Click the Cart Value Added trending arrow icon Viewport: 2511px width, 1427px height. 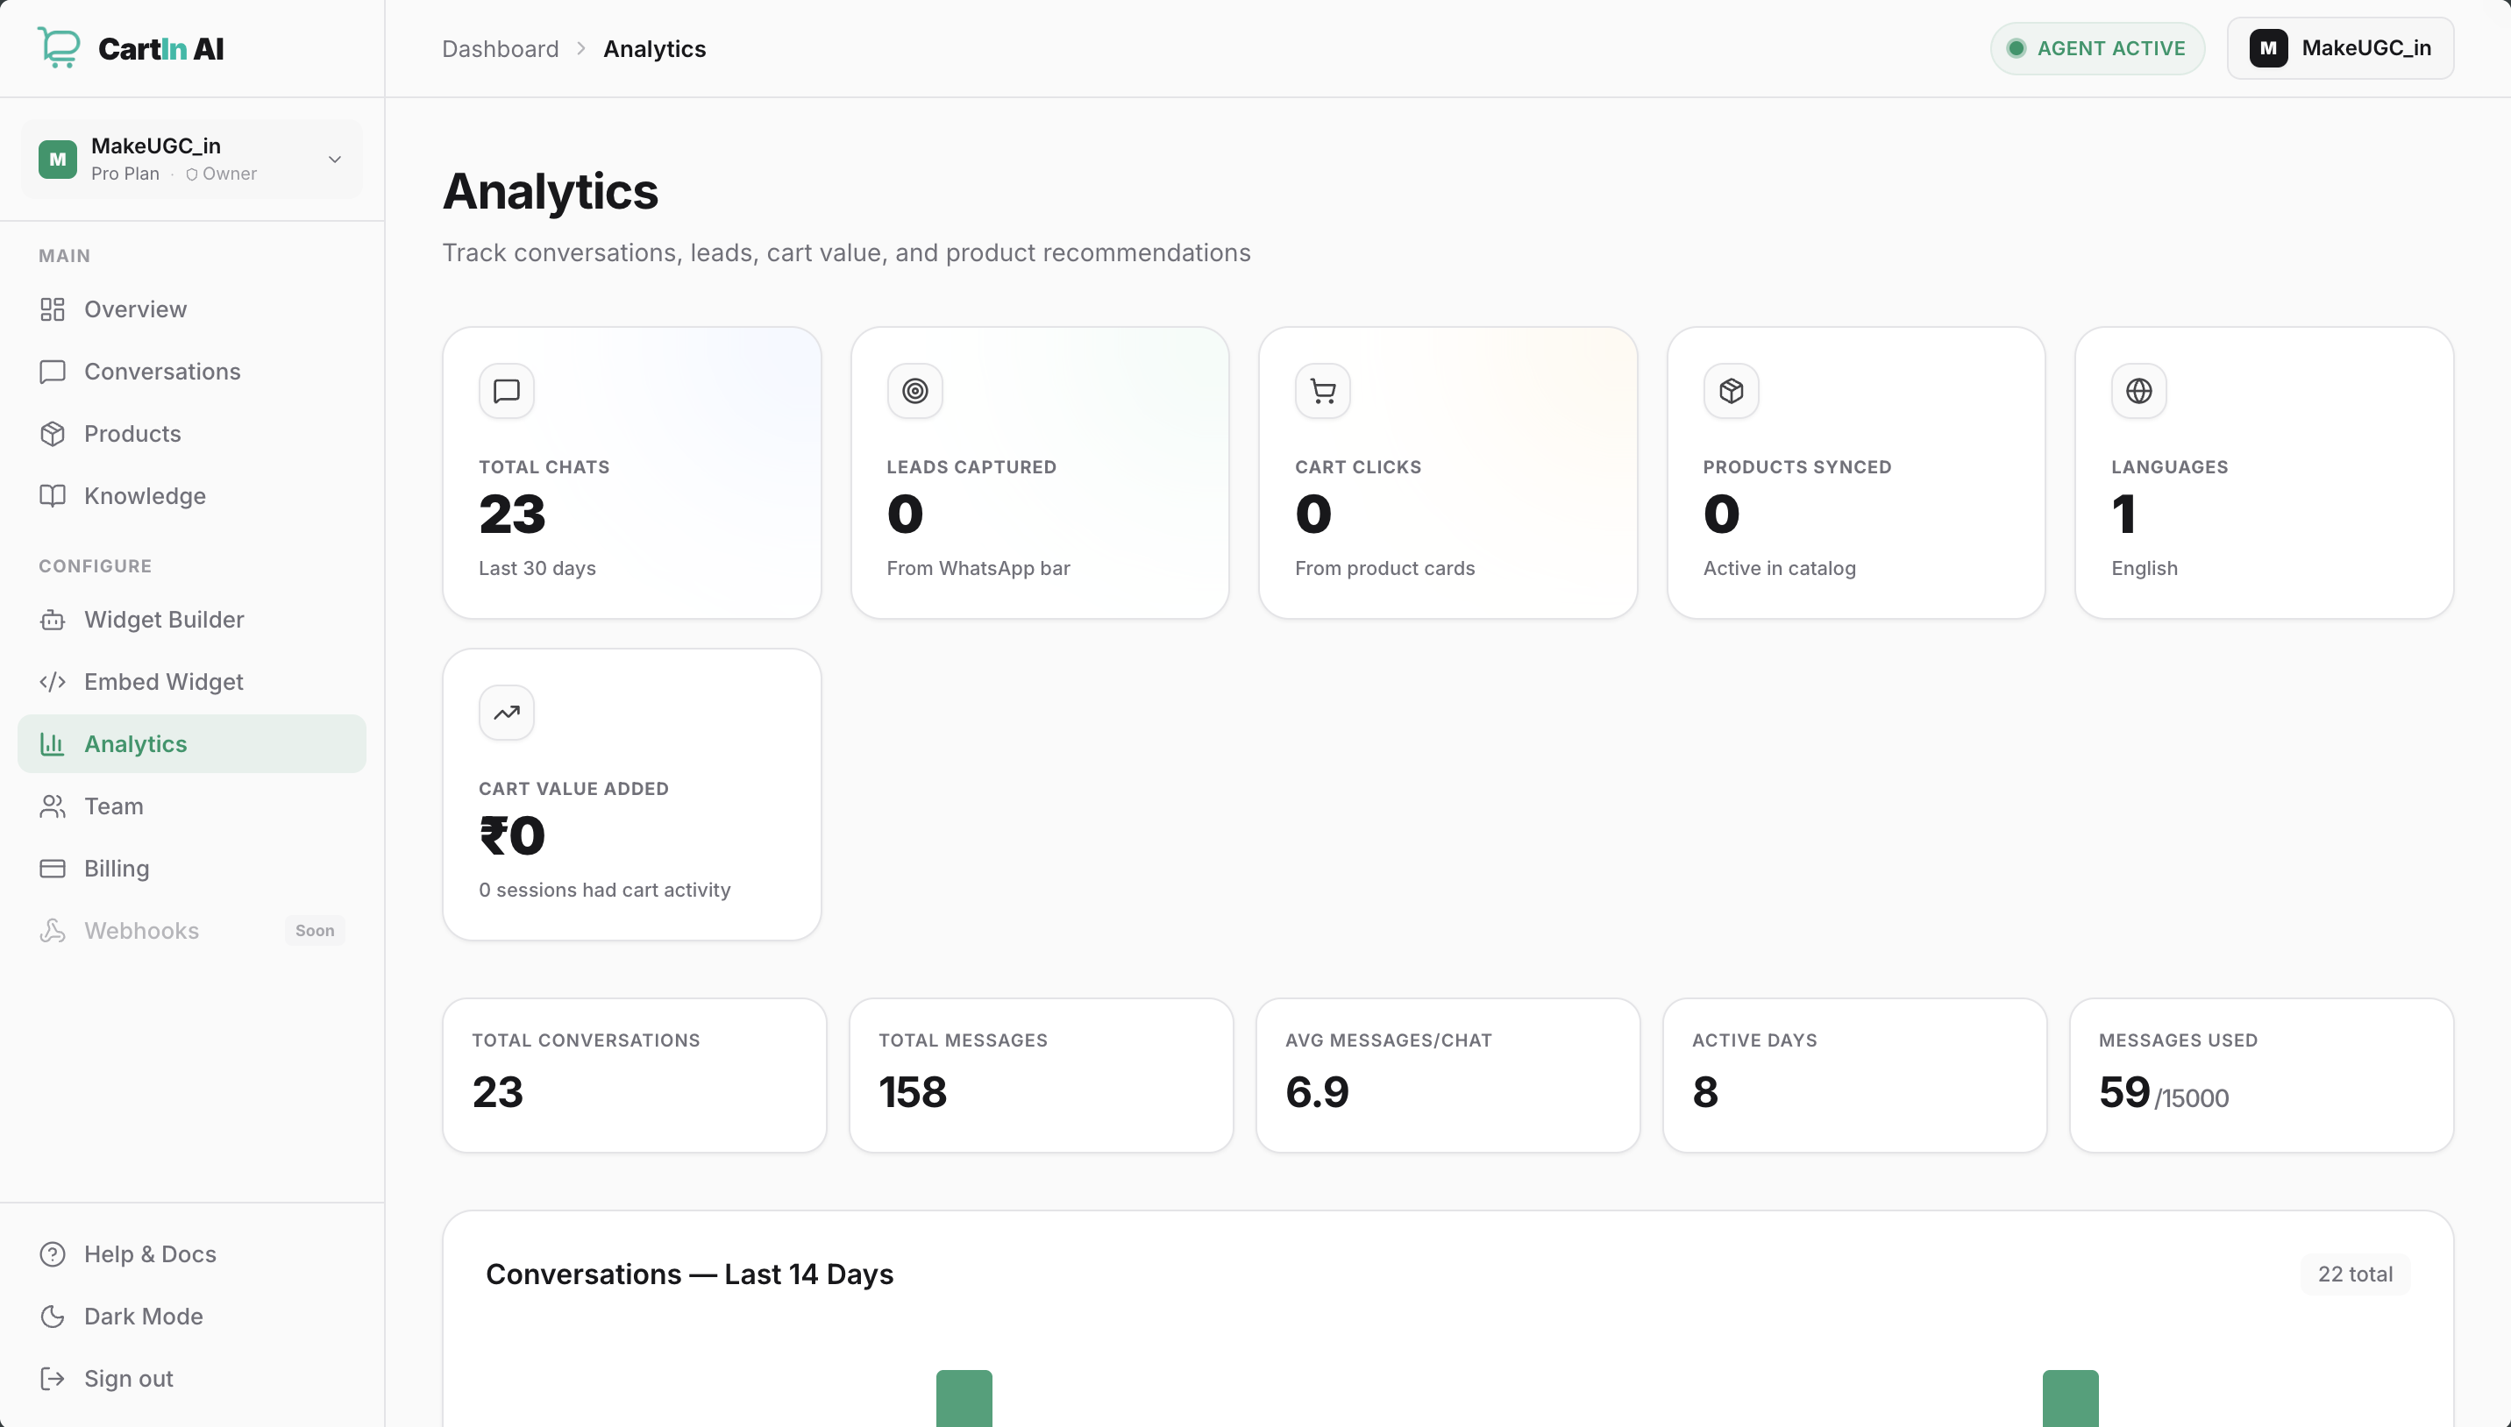pos(507,713)
